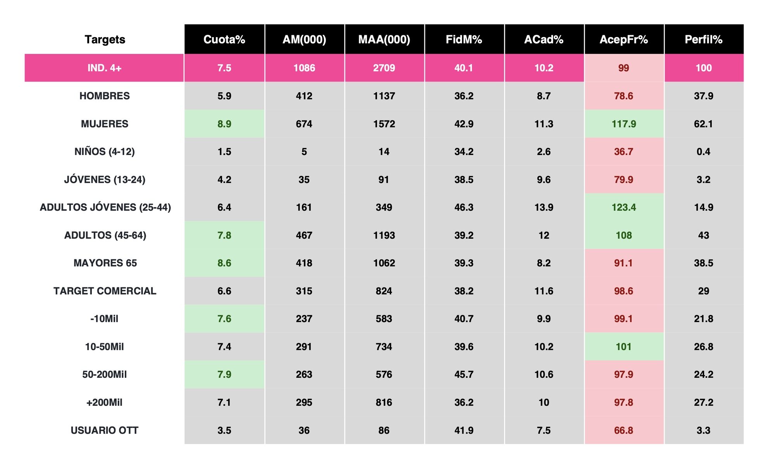Click the 66.8 AcepFr% cell for USUARIO OTT

[623, 431]
